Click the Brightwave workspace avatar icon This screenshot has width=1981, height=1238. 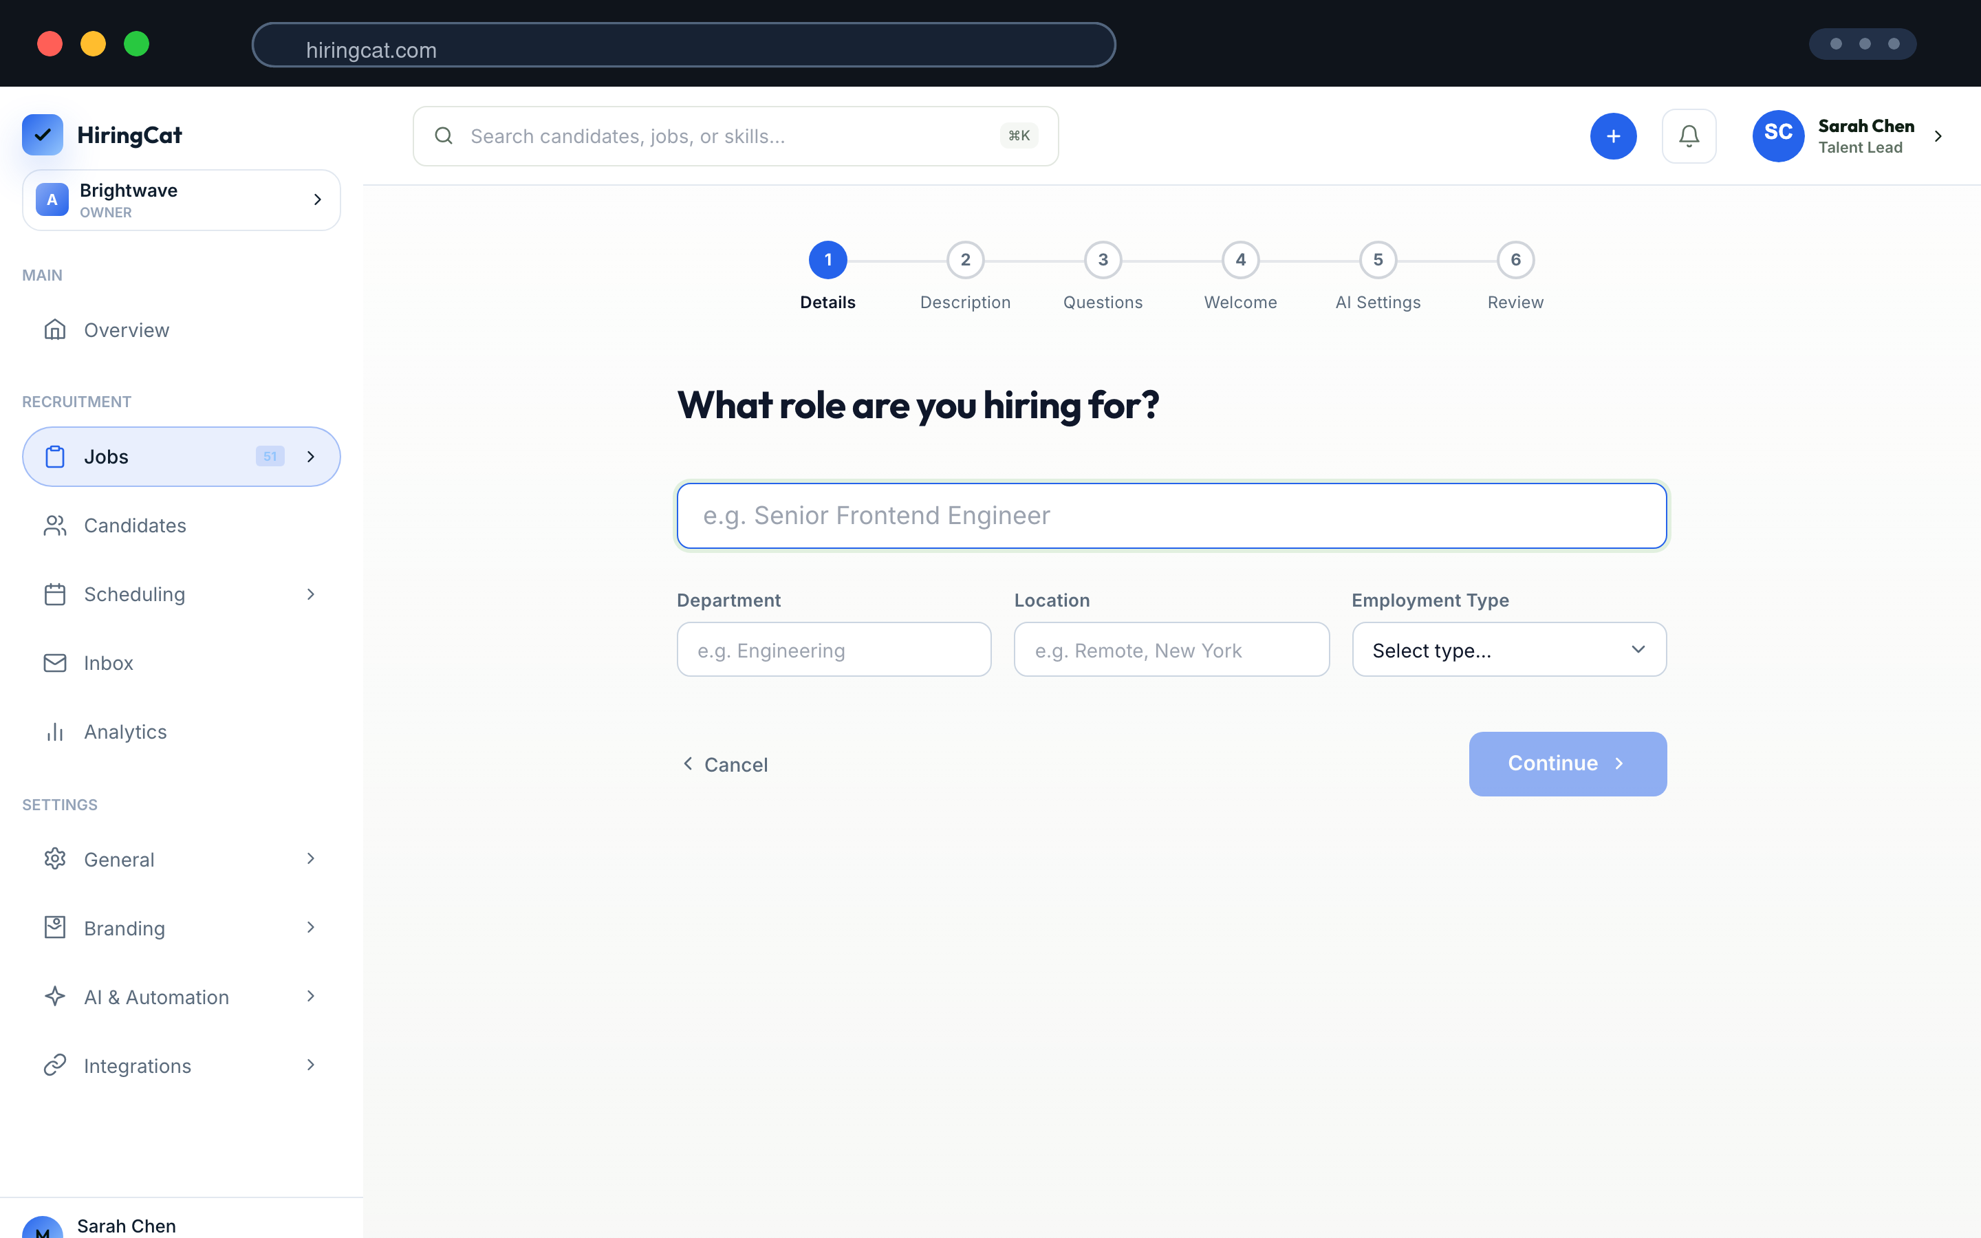(x=52, y=199)
